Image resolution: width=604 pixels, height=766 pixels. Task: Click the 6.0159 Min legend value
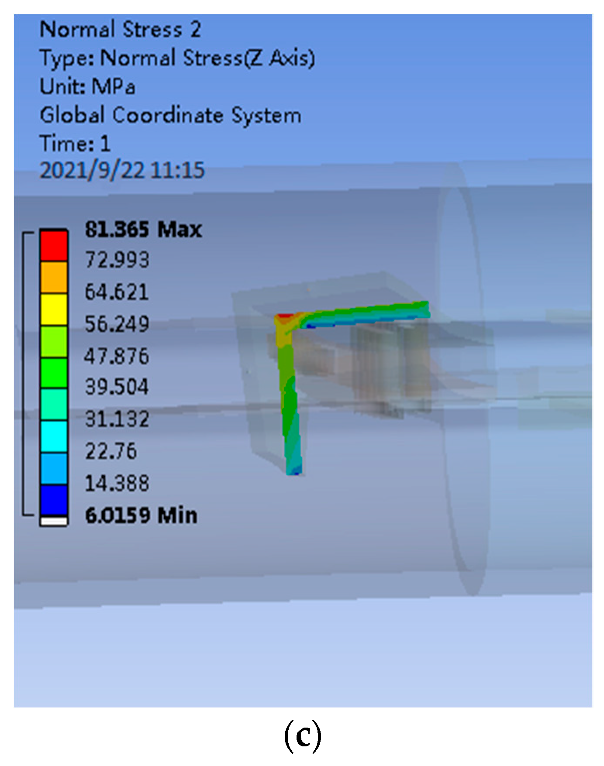pyautogui.click(x=141, y=515)
